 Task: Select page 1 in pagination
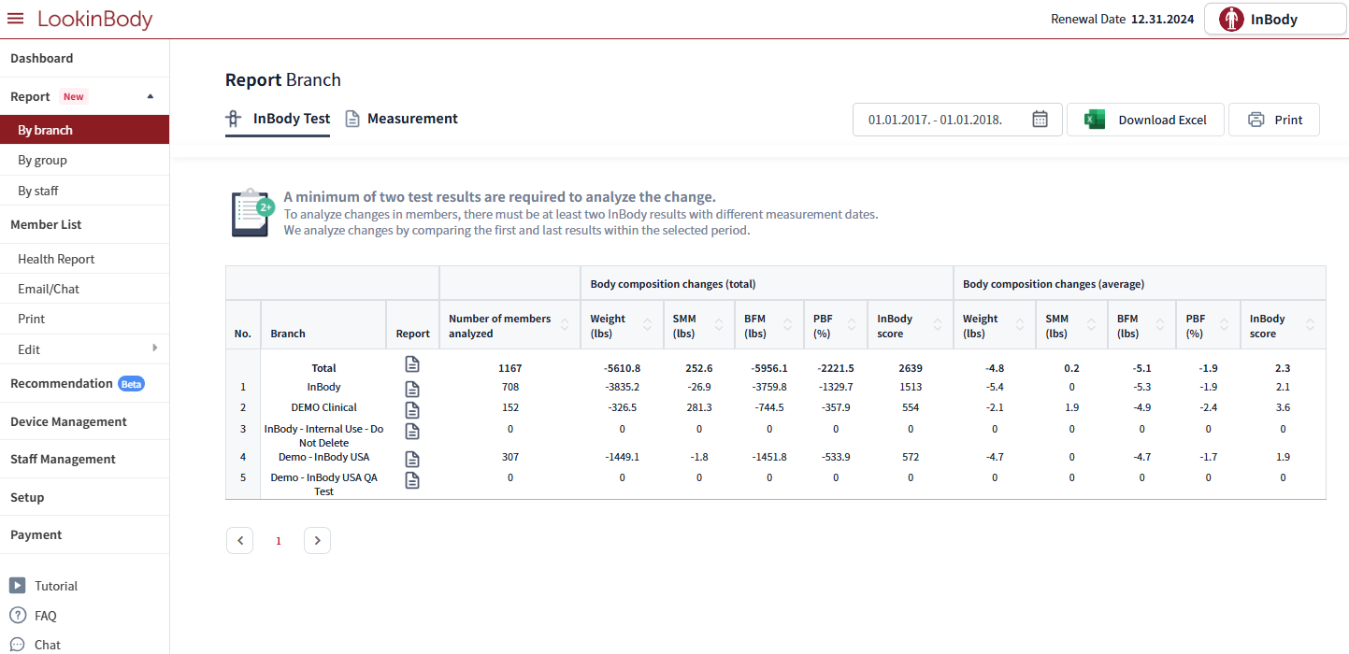[x=279, y=540]
